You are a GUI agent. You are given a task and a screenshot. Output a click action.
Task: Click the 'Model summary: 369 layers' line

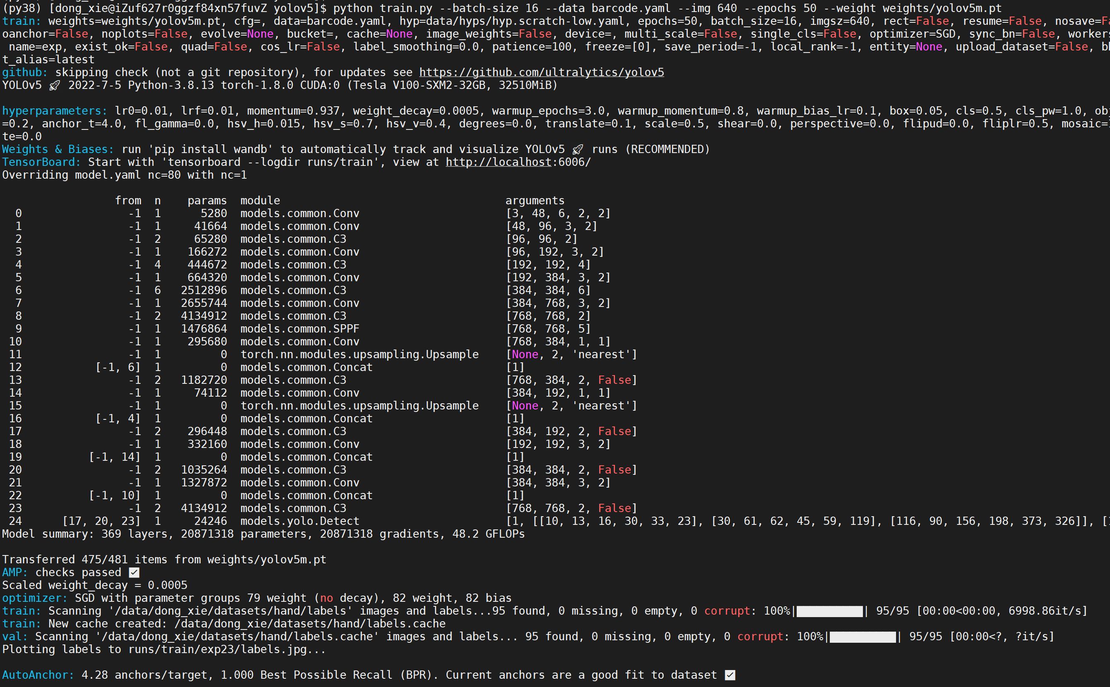tap(264, 534)
